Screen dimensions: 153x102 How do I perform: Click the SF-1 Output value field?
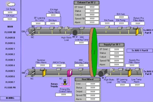pyautogui.click(x=117, y=57)
